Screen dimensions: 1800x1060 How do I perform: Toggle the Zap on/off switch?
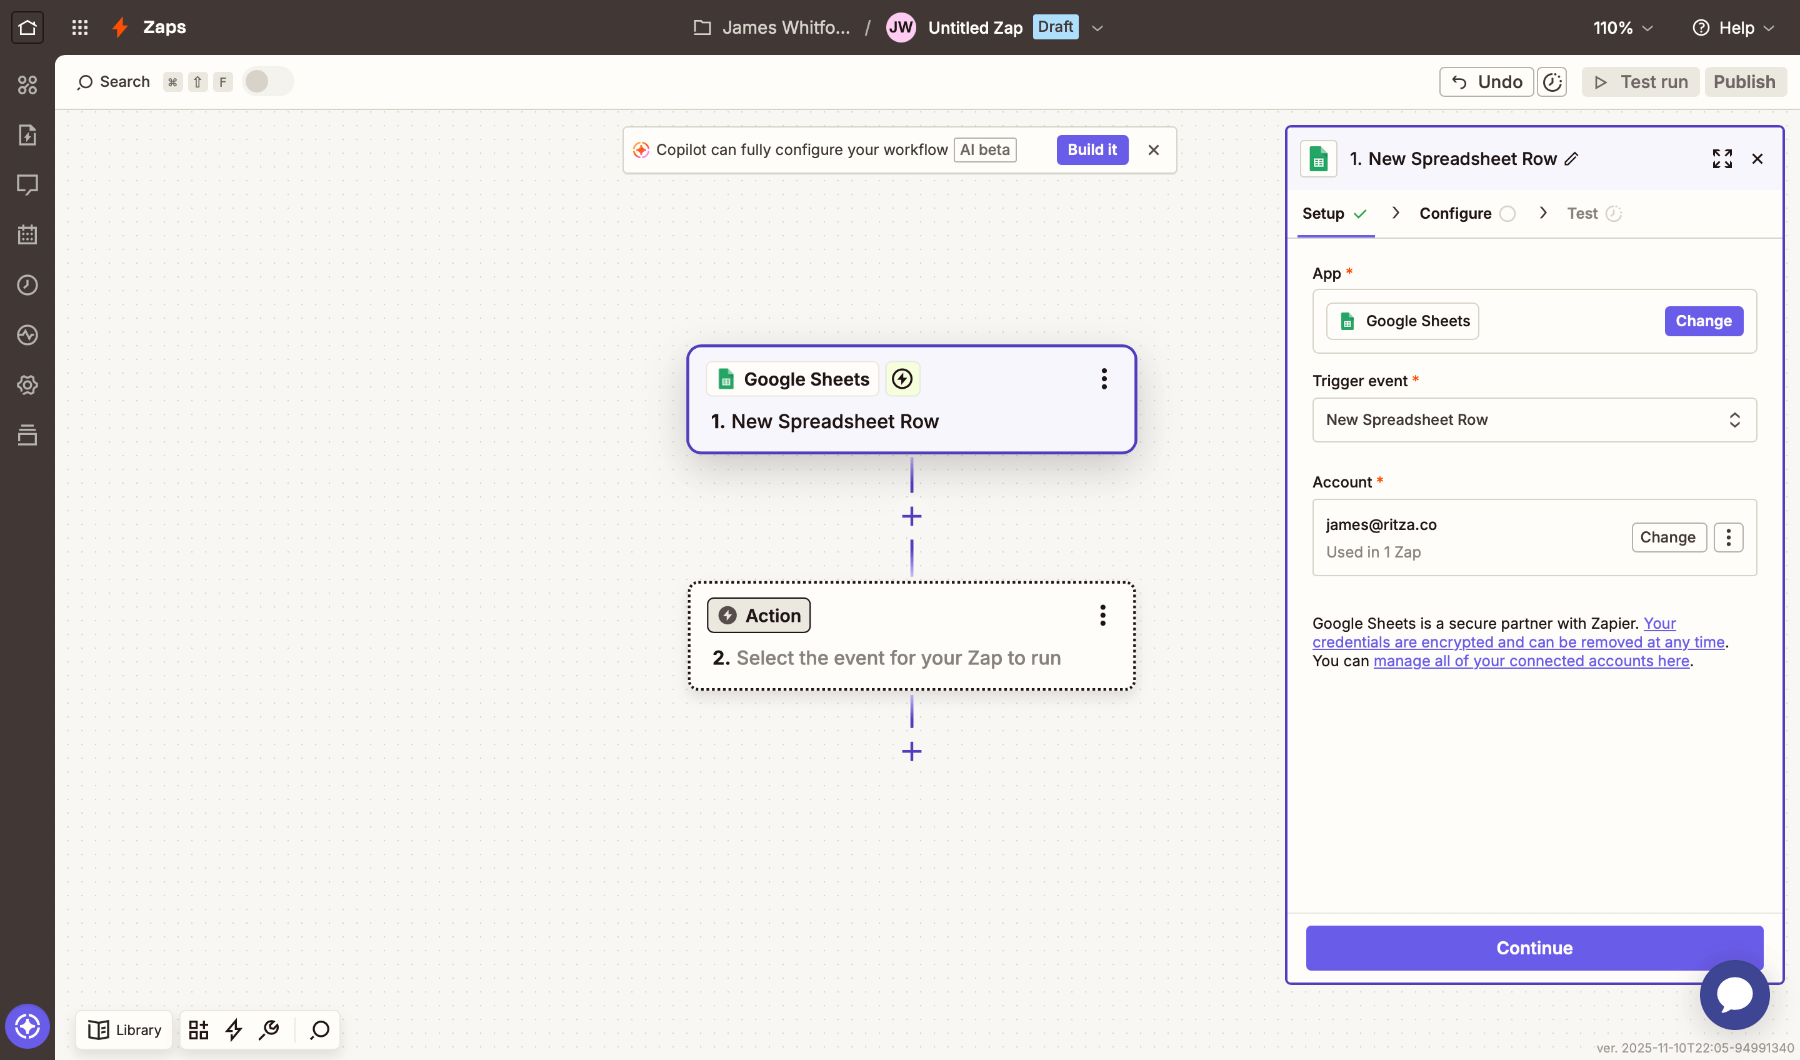(267, 81)
